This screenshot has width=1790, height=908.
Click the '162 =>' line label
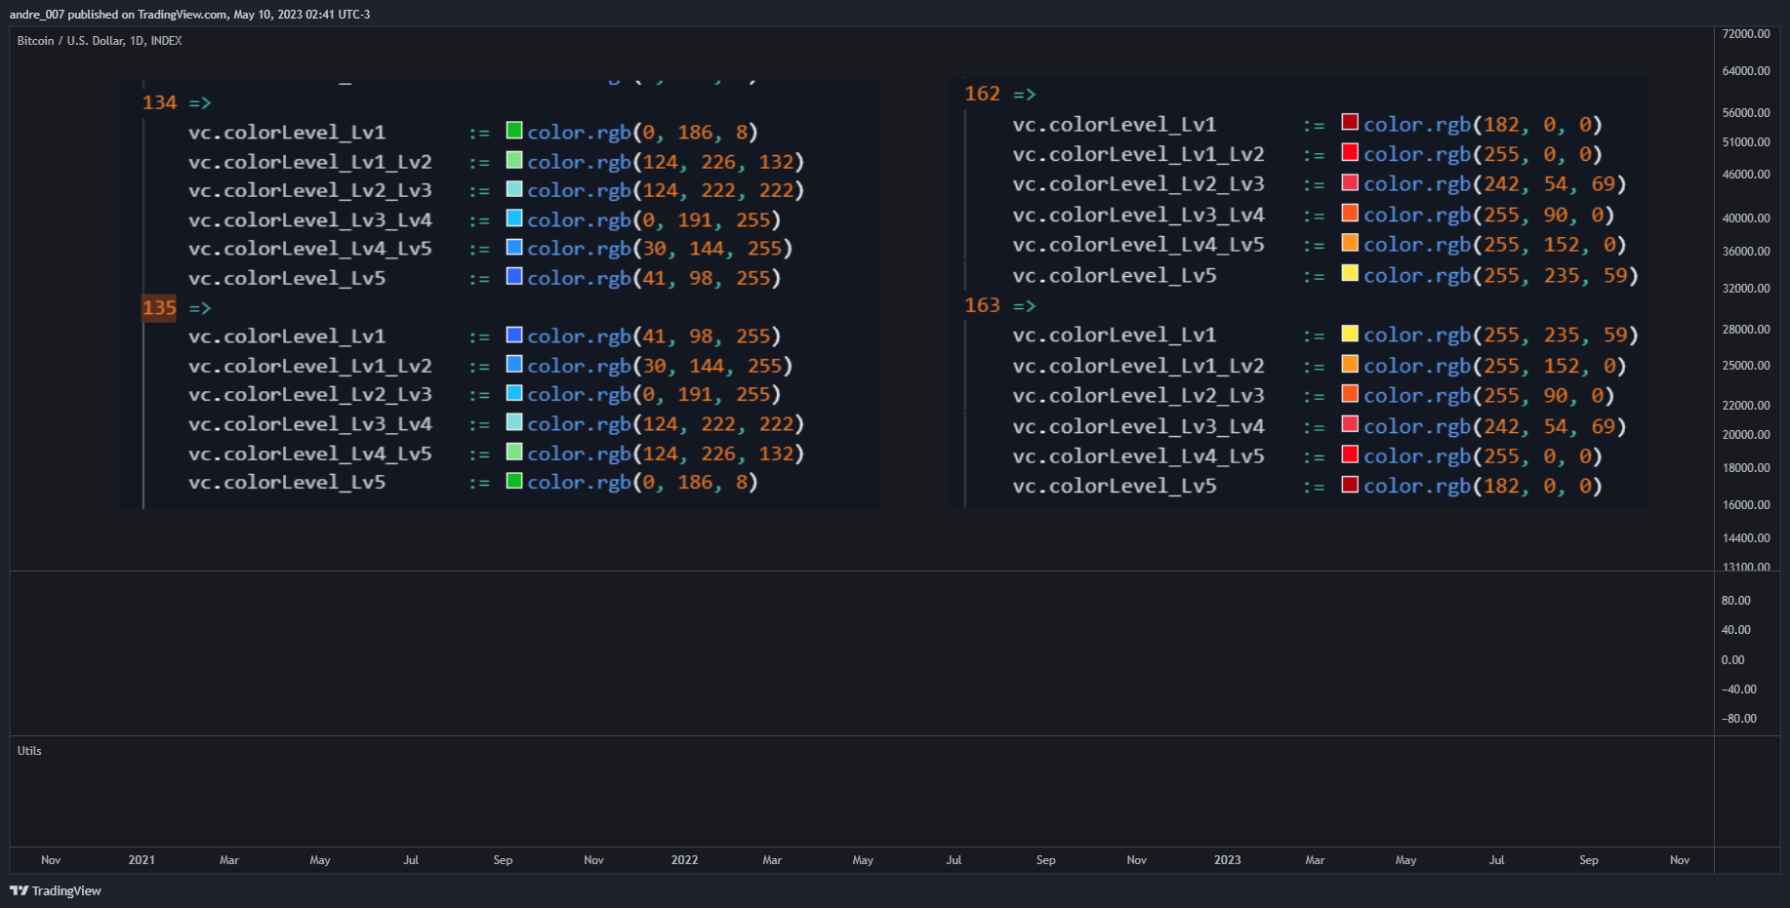tap(1000, 94)
